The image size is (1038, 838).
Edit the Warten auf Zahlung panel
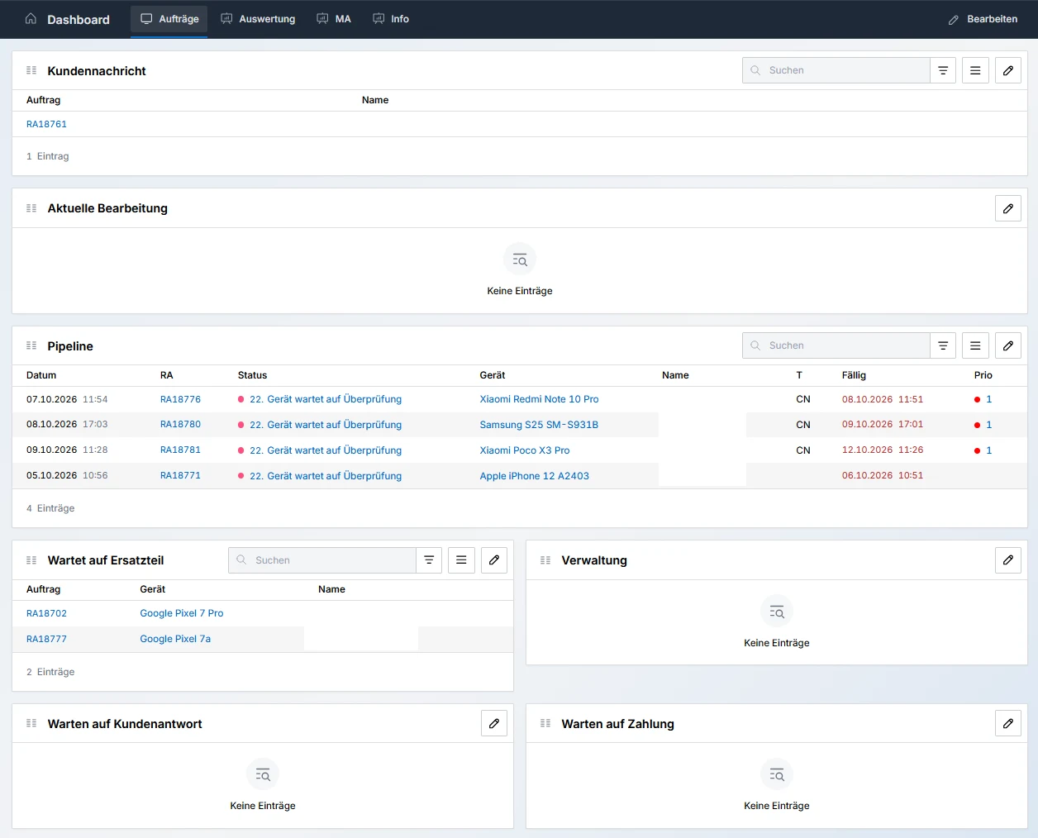click(1008, 723)
